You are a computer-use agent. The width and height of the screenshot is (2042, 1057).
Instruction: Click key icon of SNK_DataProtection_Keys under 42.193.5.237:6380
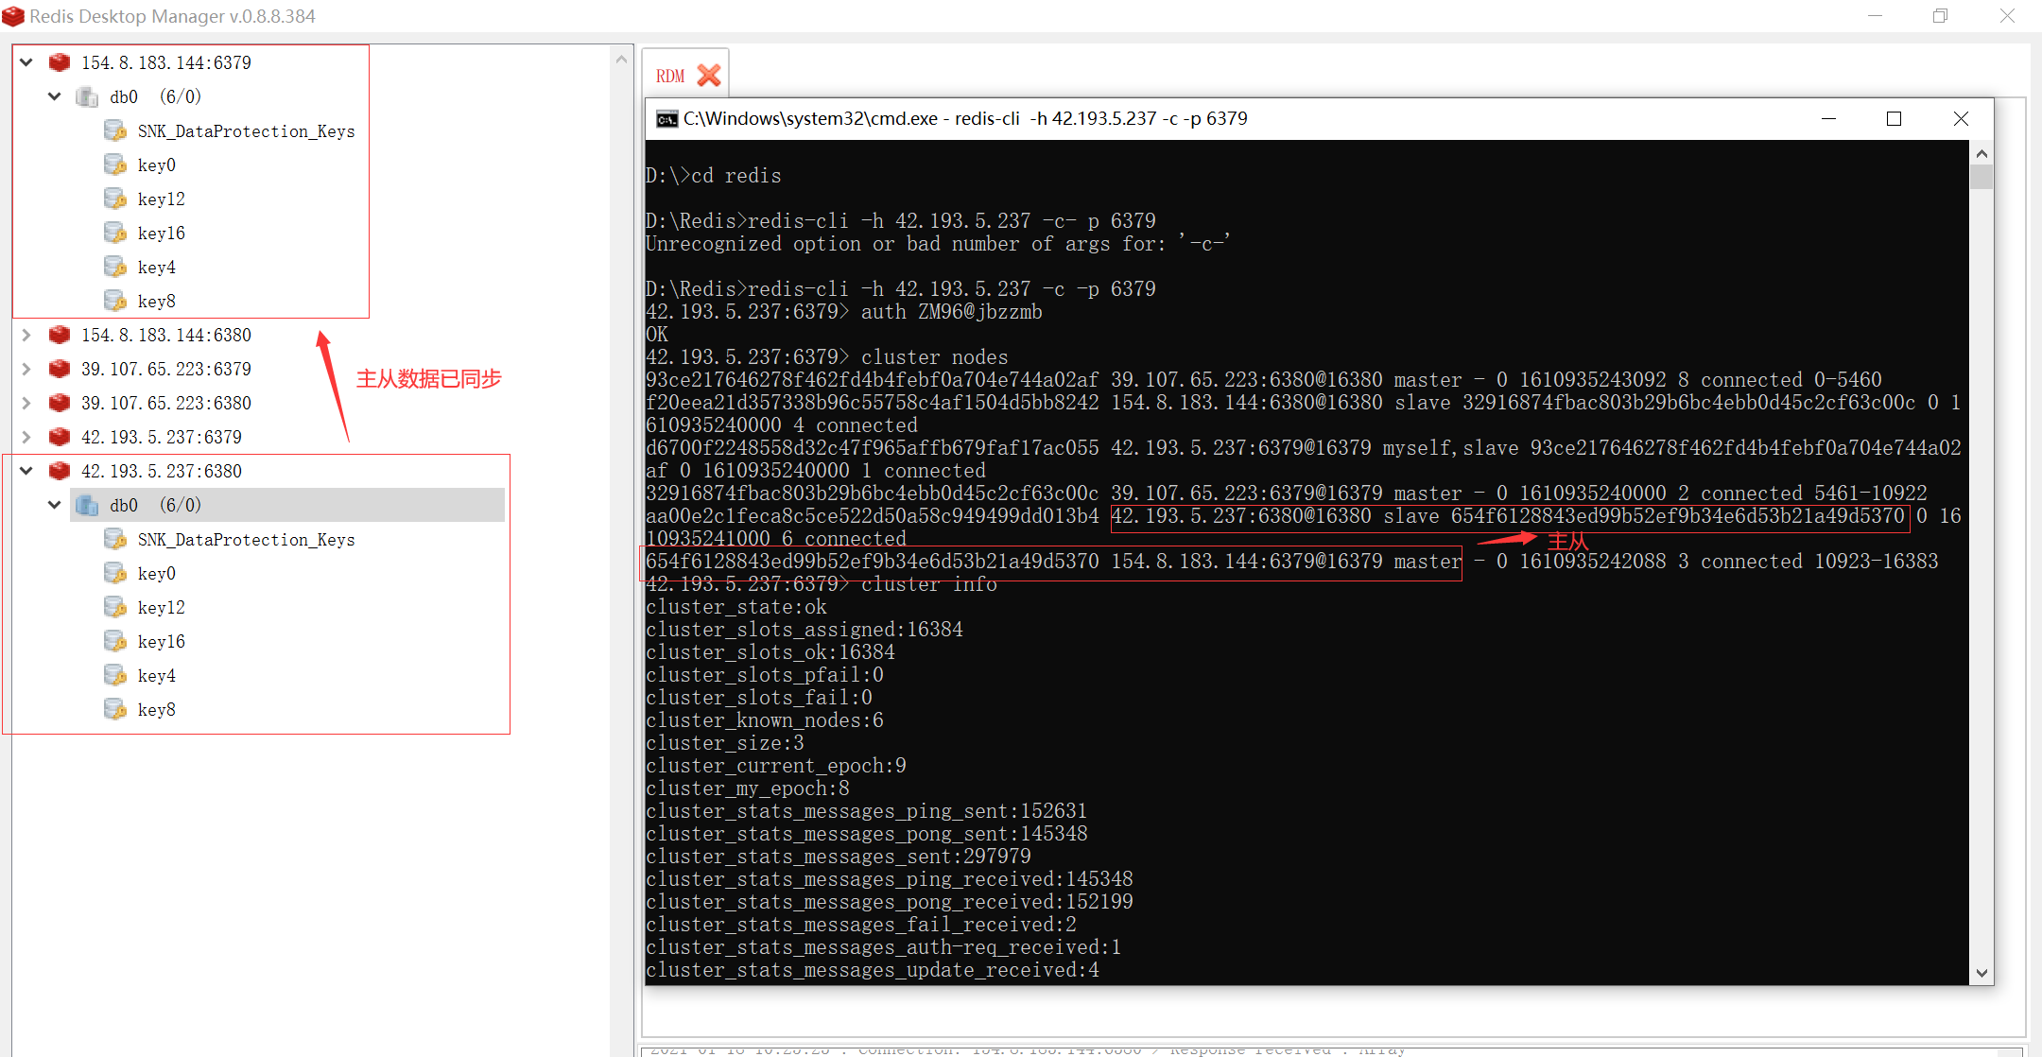(115, 539)
